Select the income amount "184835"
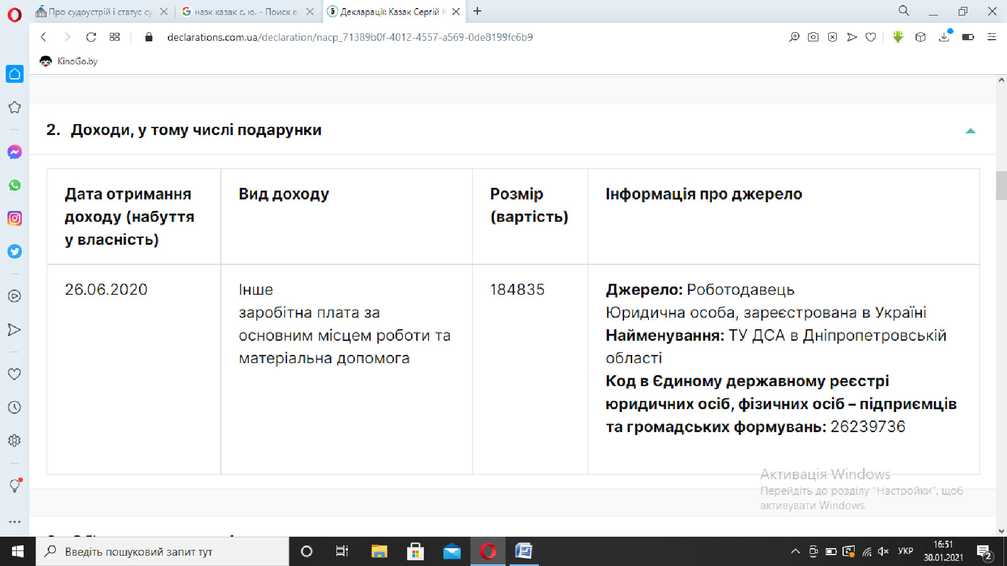The width and height of the screenshot is (1007, 566). (517, 290)
